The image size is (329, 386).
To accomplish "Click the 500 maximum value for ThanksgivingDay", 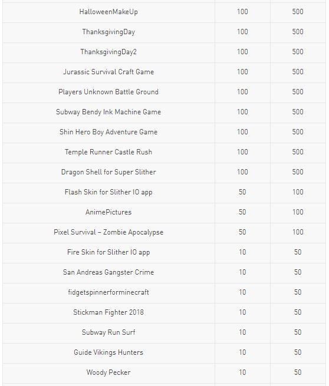I will 298,32.
